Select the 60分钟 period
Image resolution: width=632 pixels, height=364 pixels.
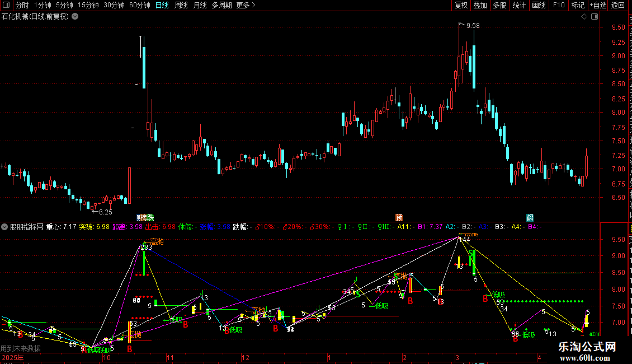tap(140, 5)
